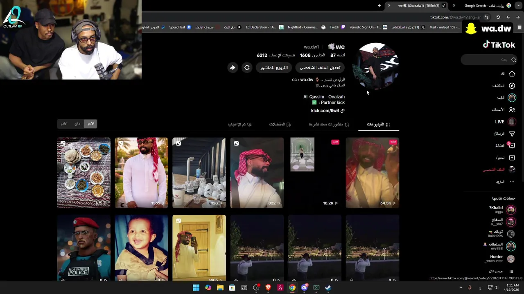
Task: Open Steam from the taskbar
Action: 328,287
